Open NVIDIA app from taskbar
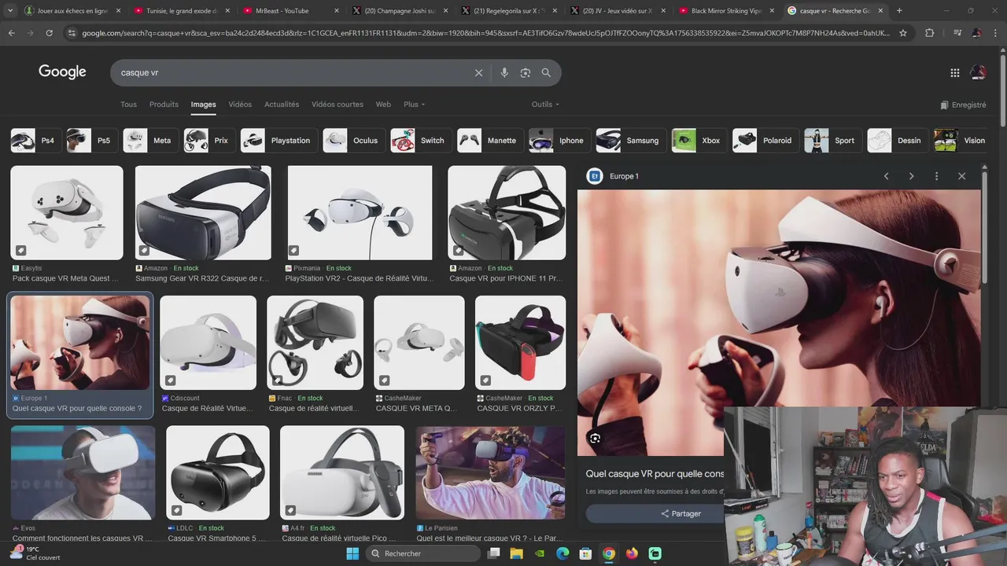The height and width of the screenshot is (566, 1007). click(x=539, y=553)
